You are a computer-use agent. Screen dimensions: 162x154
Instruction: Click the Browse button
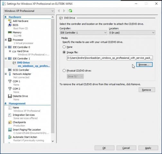[x=144, y=64]
